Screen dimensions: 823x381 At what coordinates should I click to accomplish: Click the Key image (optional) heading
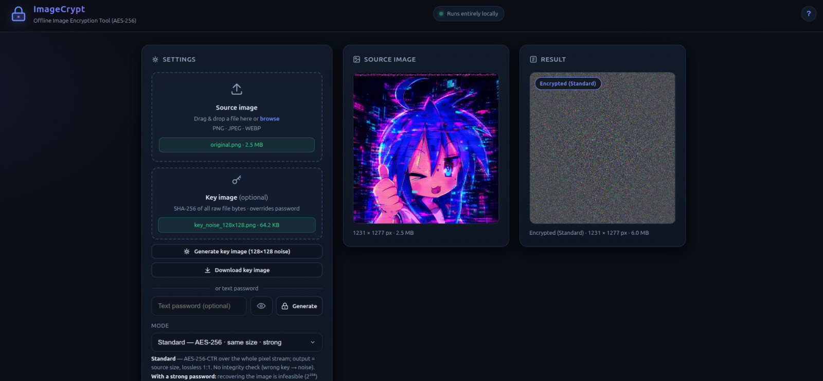click(237, 197)
